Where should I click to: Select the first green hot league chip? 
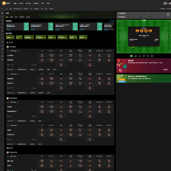[x=10, y=37]
